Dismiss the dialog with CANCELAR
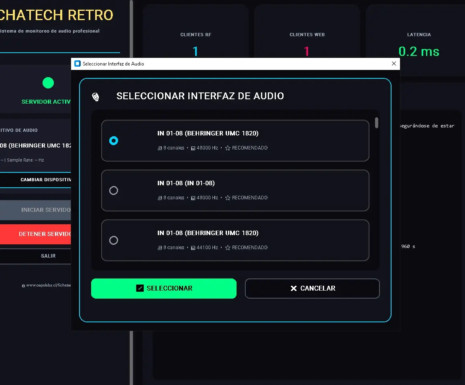The width and height of the screenshot is (465, 385). coord(312,288)
